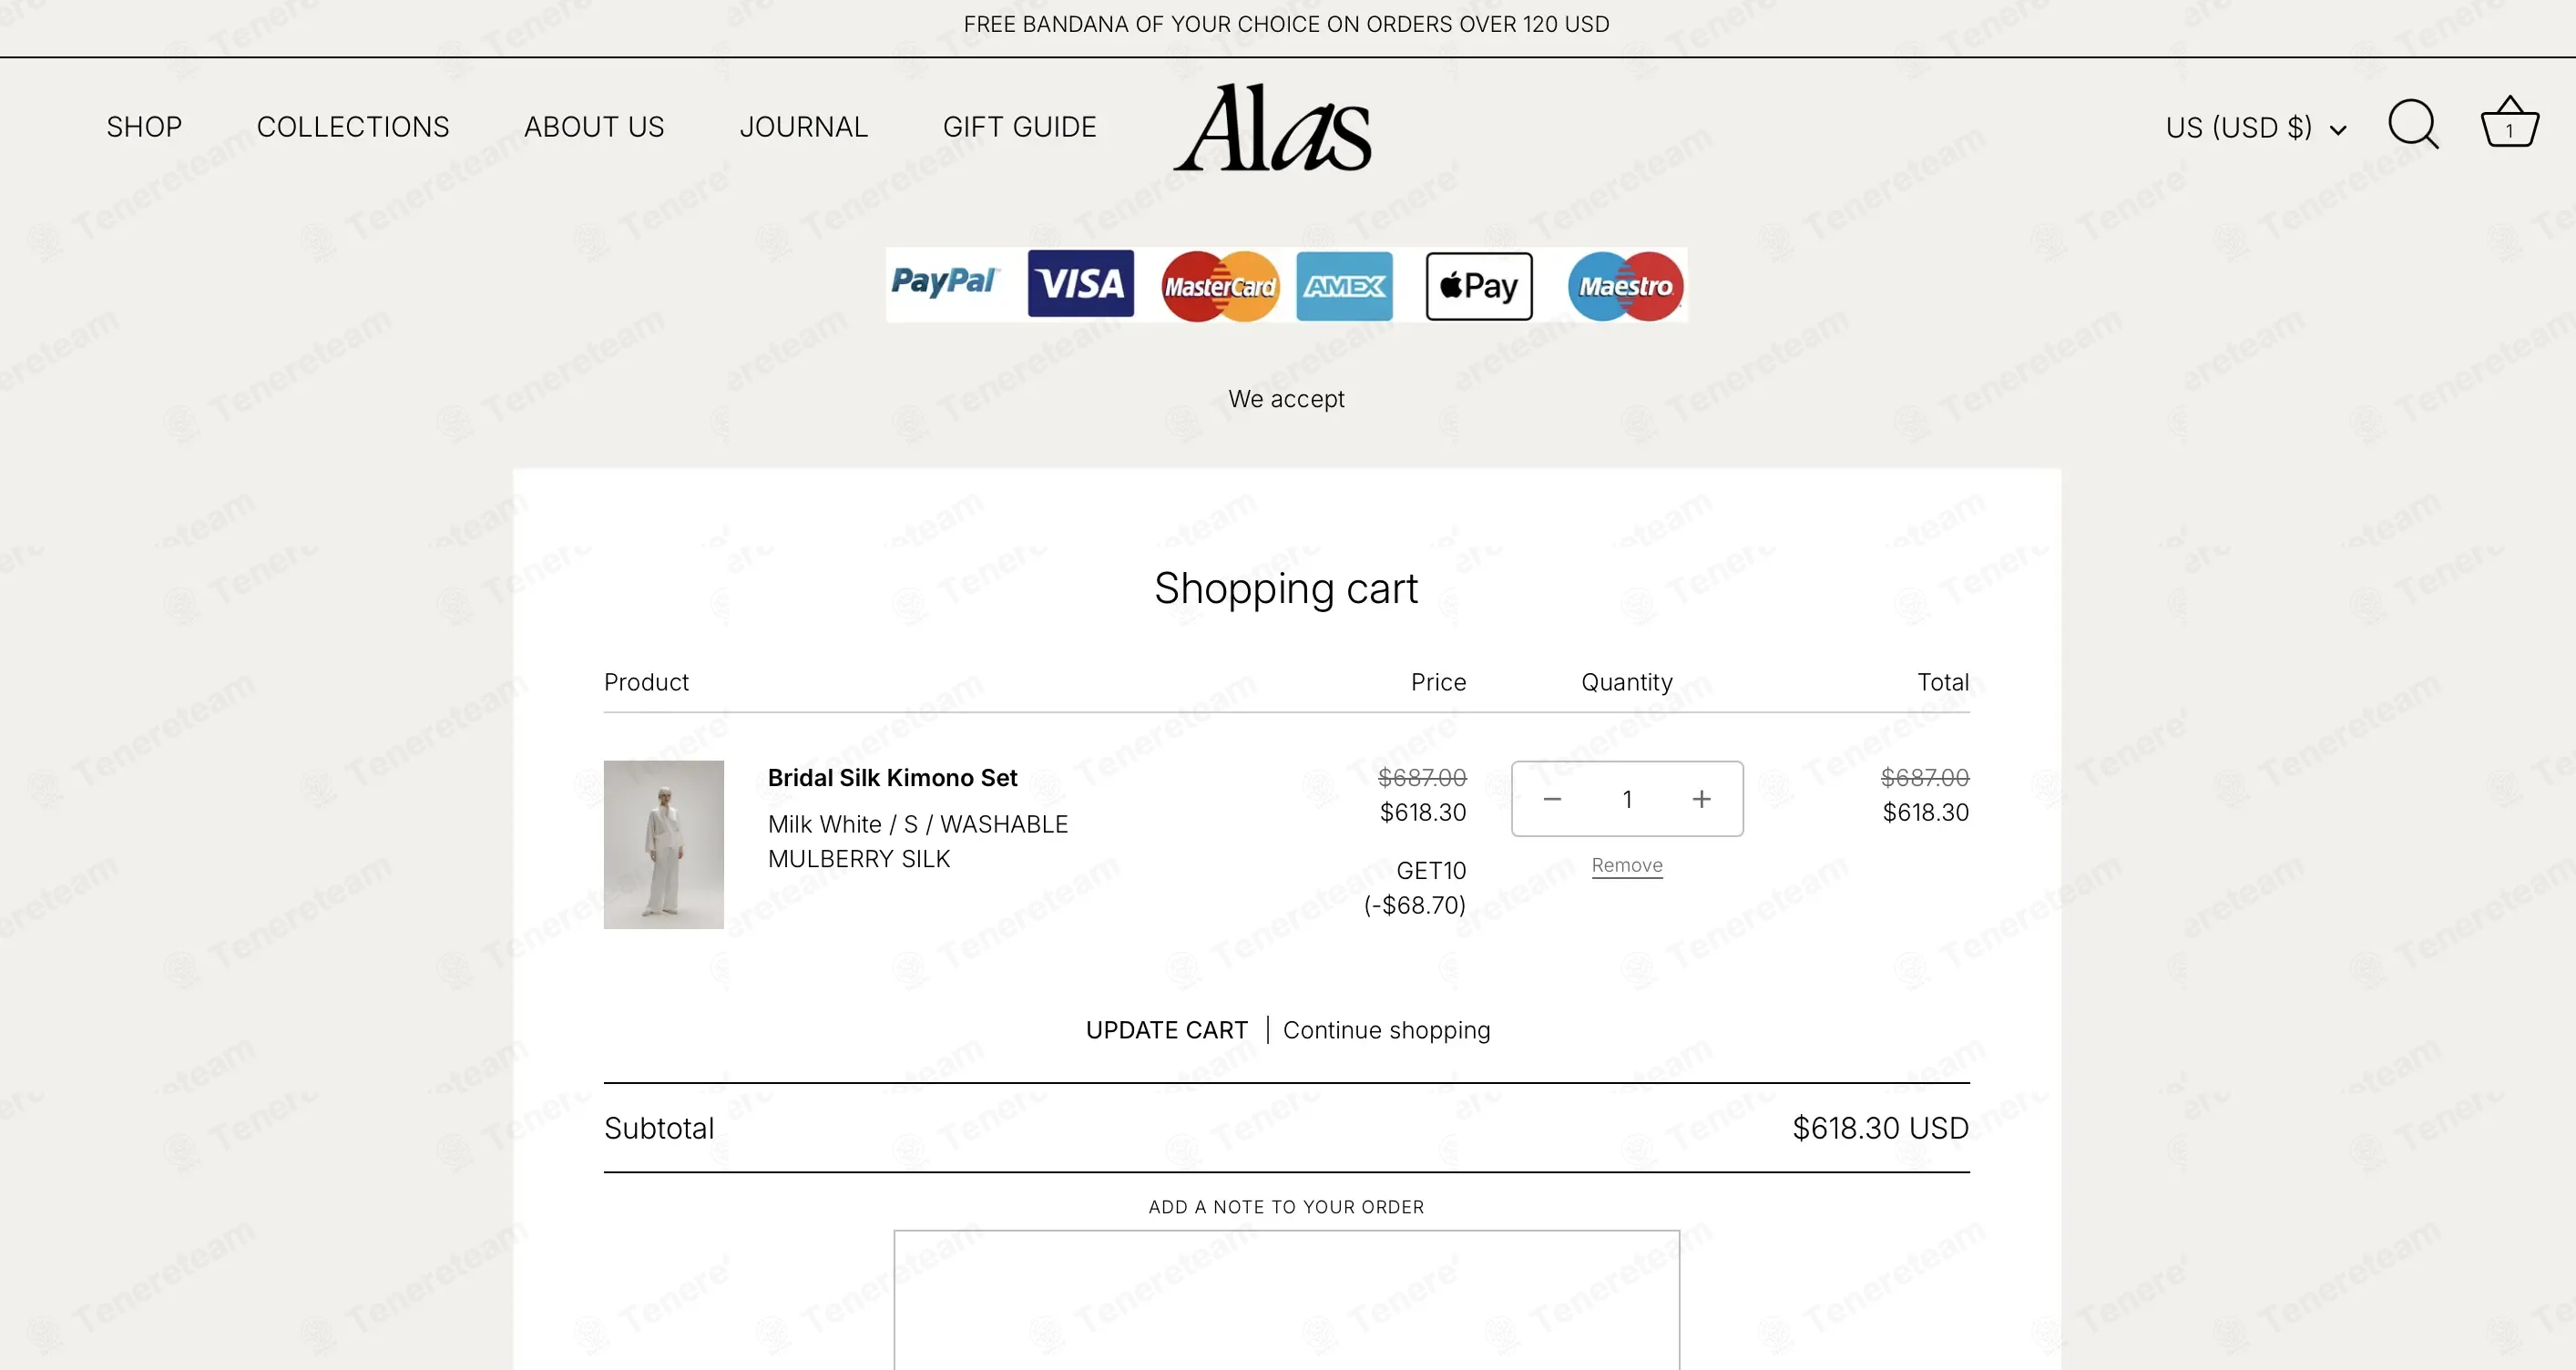
Task: Open the search magnifier icon
Action: coord(2412,125)
